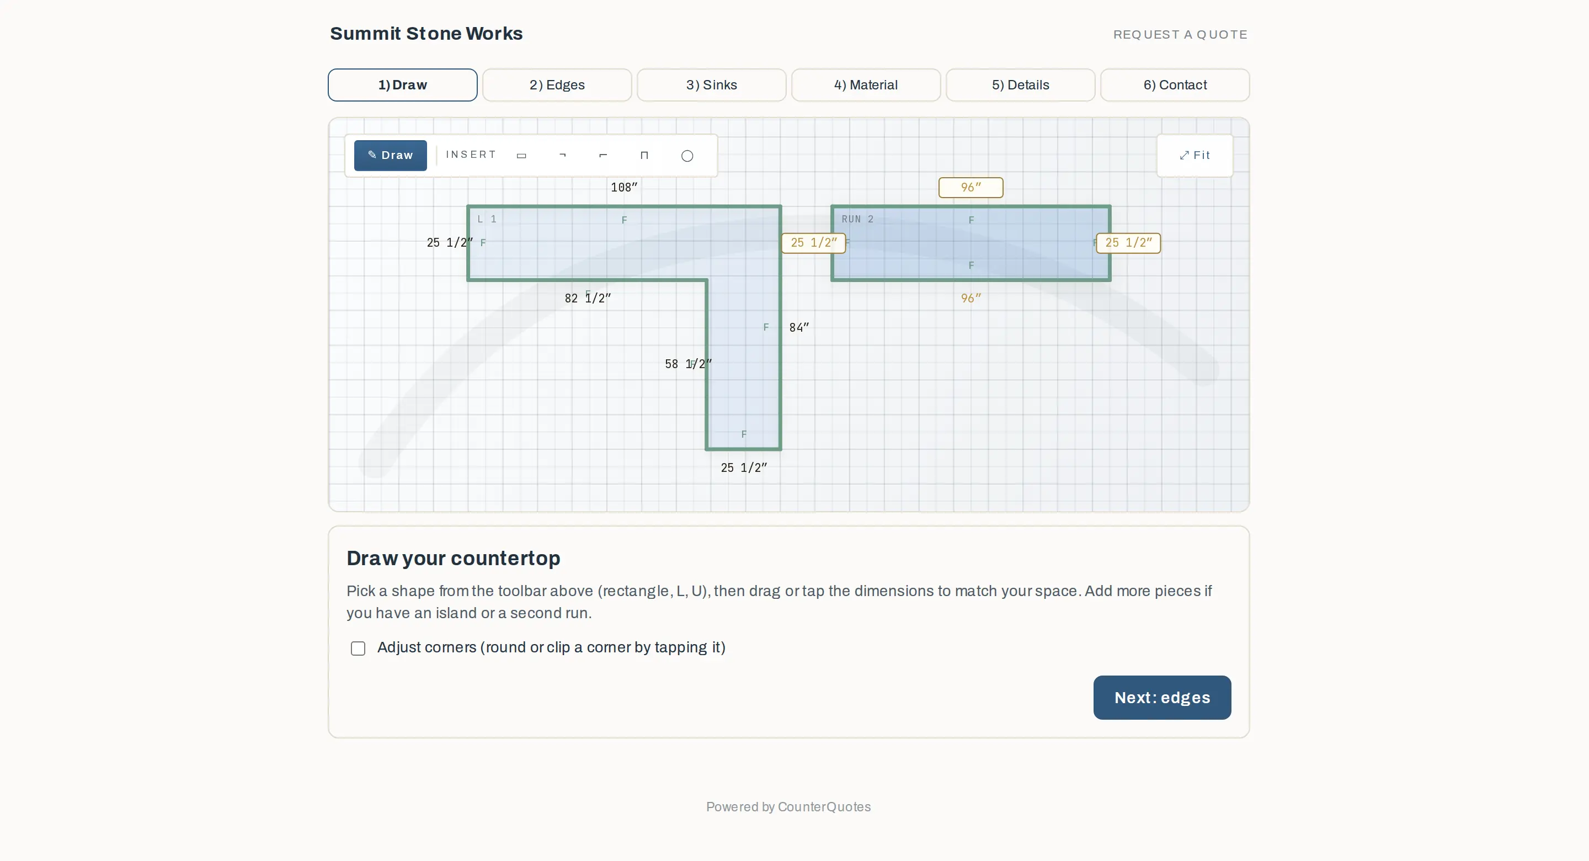The image size is (1589, 861).
Task: Edit RUN 2 right side 25 1/2" dimension
Action: tap(1128, 243)
